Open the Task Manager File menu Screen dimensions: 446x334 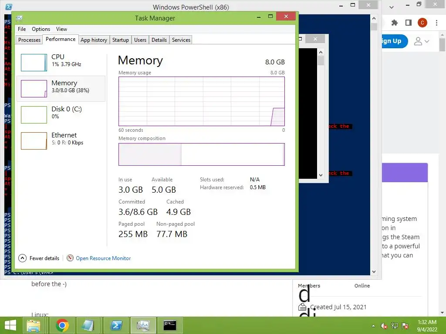pos(22,29)
